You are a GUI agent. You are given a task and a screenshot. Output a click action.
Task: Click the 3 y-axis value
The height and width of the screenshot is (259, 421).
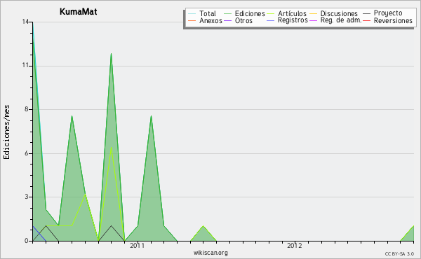(27, 197)
